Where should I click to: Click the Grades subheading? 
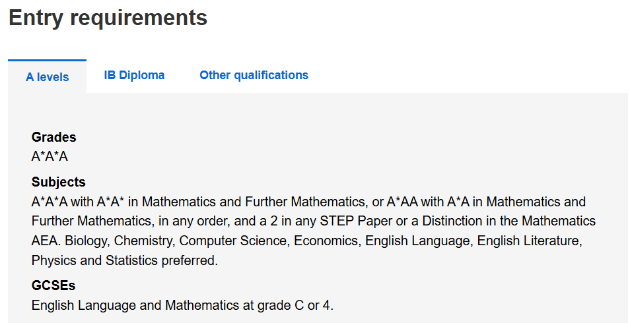point(53,137)
